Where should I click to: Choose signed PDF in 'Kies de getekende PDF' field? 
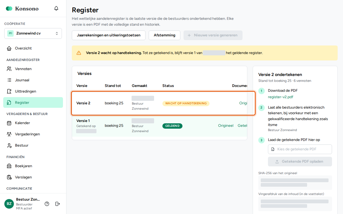[x=300, y=149]
